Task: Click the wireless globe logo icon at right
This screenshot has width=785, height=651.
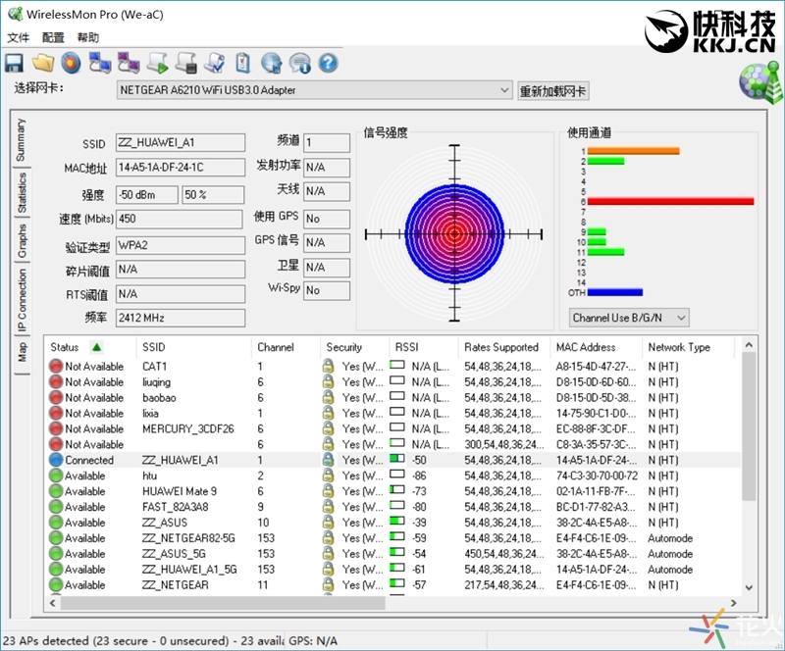Action: (761, 81)
